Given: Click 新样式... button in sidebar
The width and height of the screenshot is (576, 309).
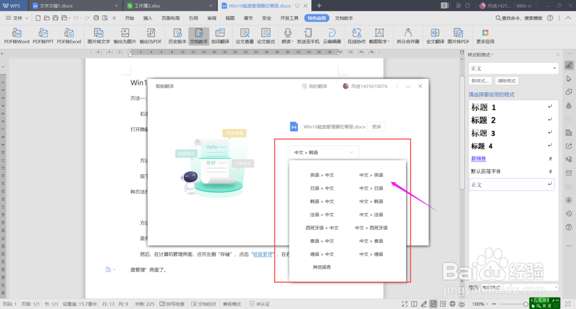Looking at the screenshot, I should (480, 81).
